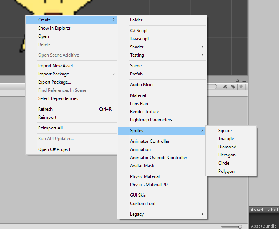Click the Project search field

pos(212,87)
